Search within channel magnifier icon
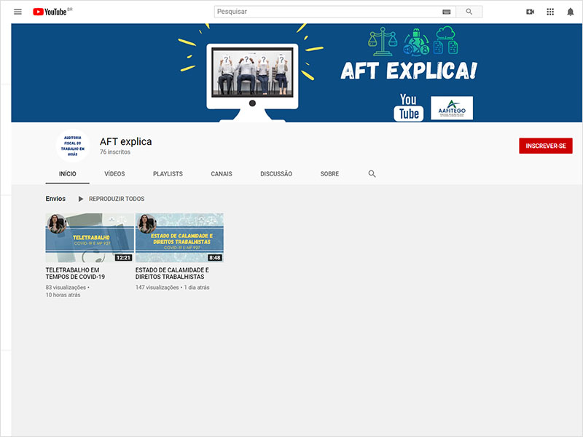This screenshot has height=437, width=583. pyautogui.click(x=372, y=174)
